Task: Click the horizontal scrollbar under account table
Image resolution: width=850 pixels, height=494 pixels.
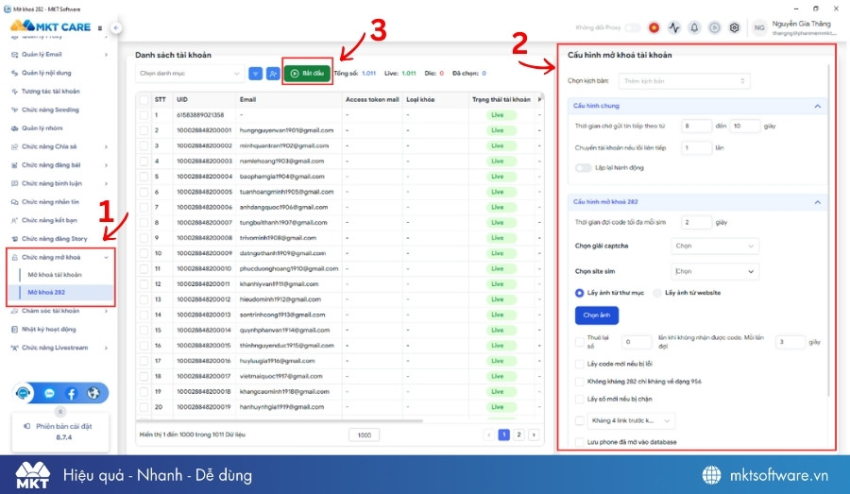Action: point(280,420)
